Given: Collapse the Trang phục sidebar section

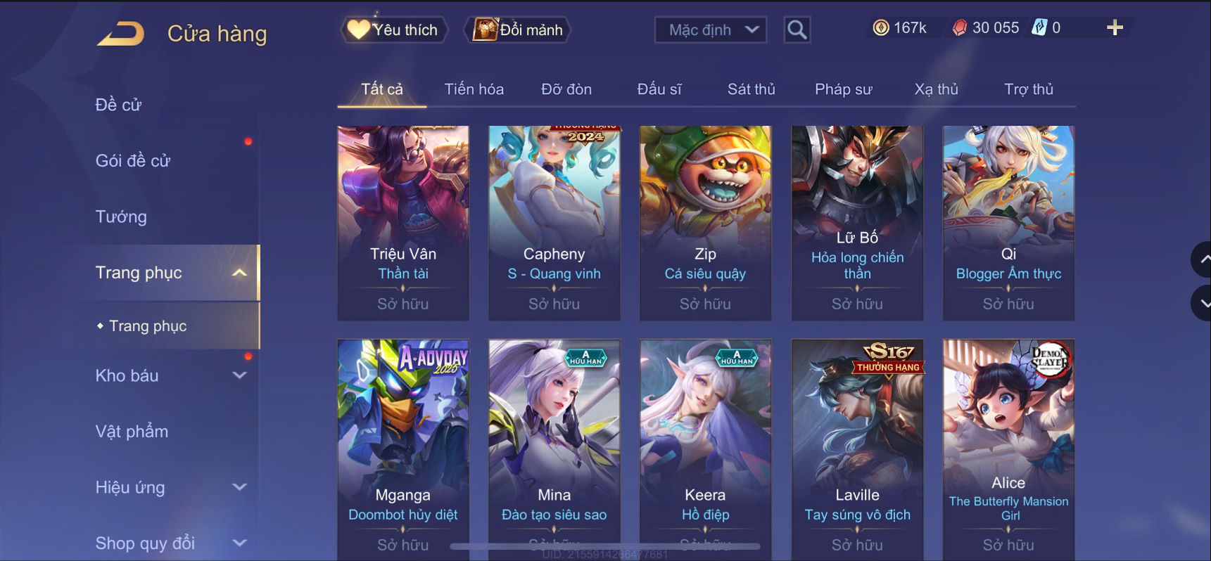Looking at the screenshot, I should pos(240,273).
